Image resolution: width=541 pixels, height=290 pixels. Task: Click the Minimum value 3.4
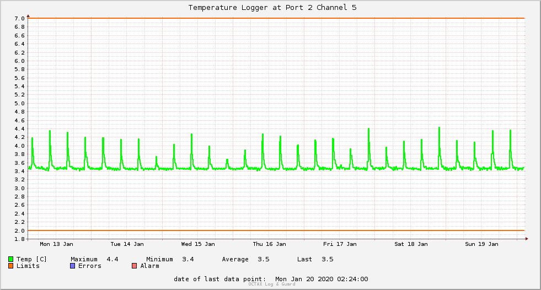point(188,259)
